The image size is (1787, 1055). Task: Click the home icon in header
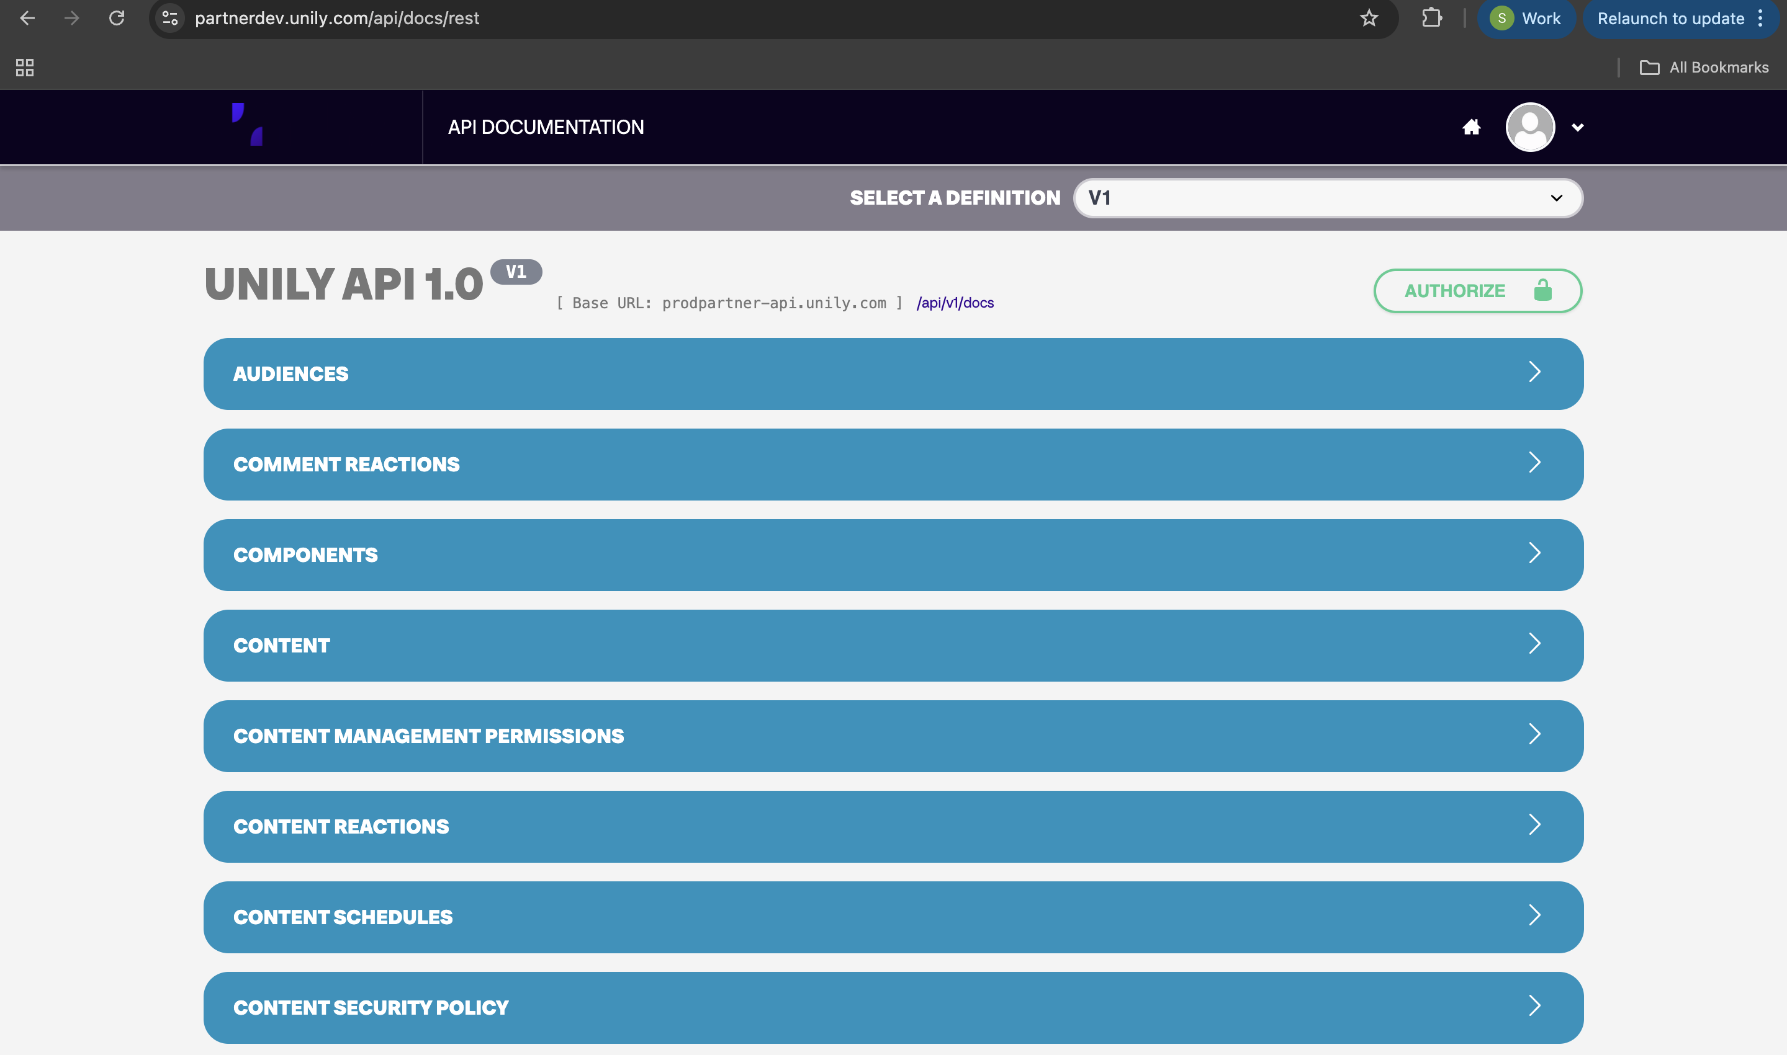click(1471, 127)
